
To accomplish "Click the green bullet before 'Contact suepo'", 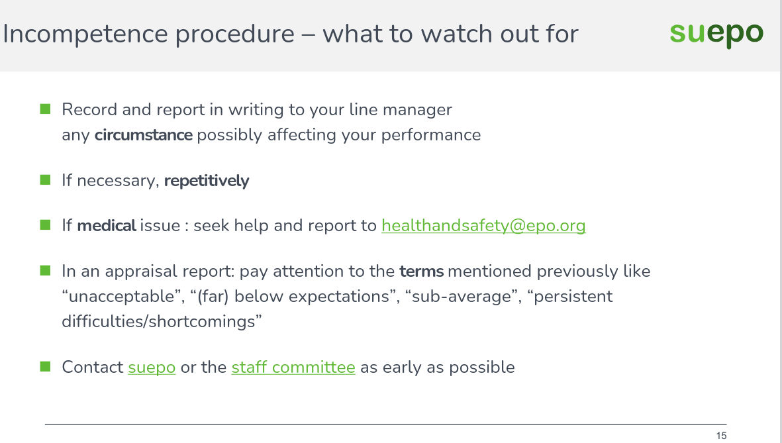I will click(x=46, y=366).
